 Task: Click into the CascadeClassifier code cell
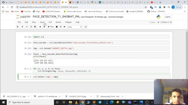(101, 43)
